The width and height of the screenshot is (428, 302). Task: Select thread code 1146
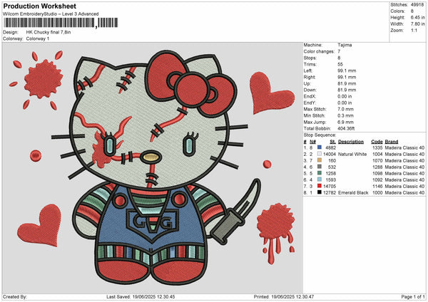point(377,186)
